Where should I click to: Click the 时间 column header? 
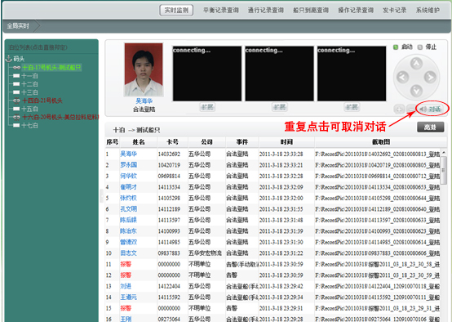click(286, 142)
